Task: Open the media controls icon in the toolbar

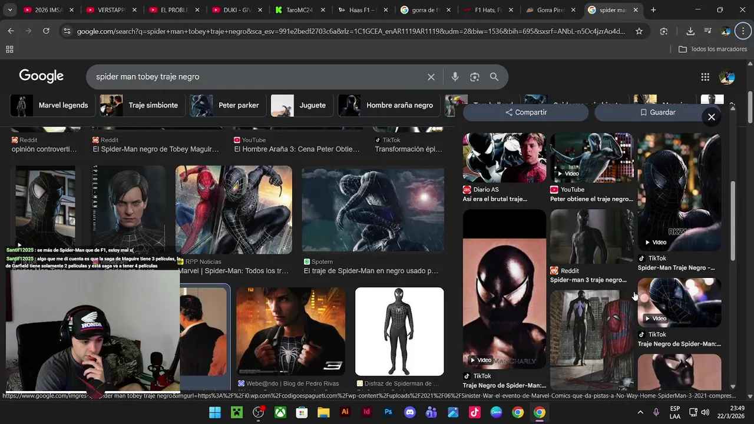Action: click(708, 31)
